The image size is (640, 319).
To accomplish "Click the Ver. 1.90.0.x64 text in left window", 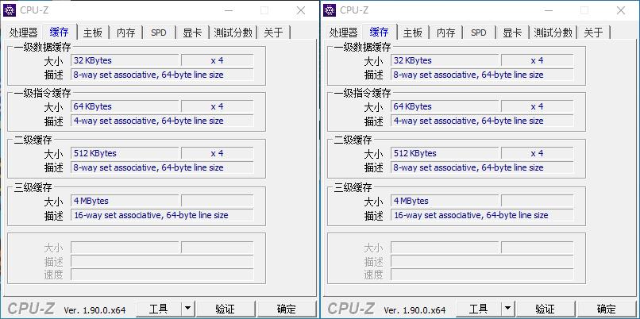I will 94,310.
